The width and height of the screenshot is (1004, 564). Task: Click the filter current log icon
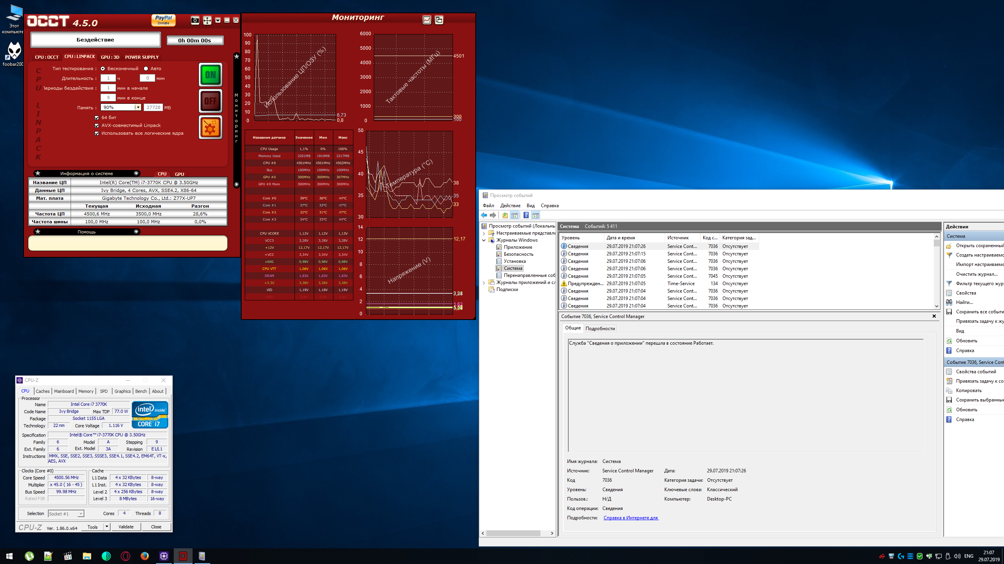pos(949,284)
